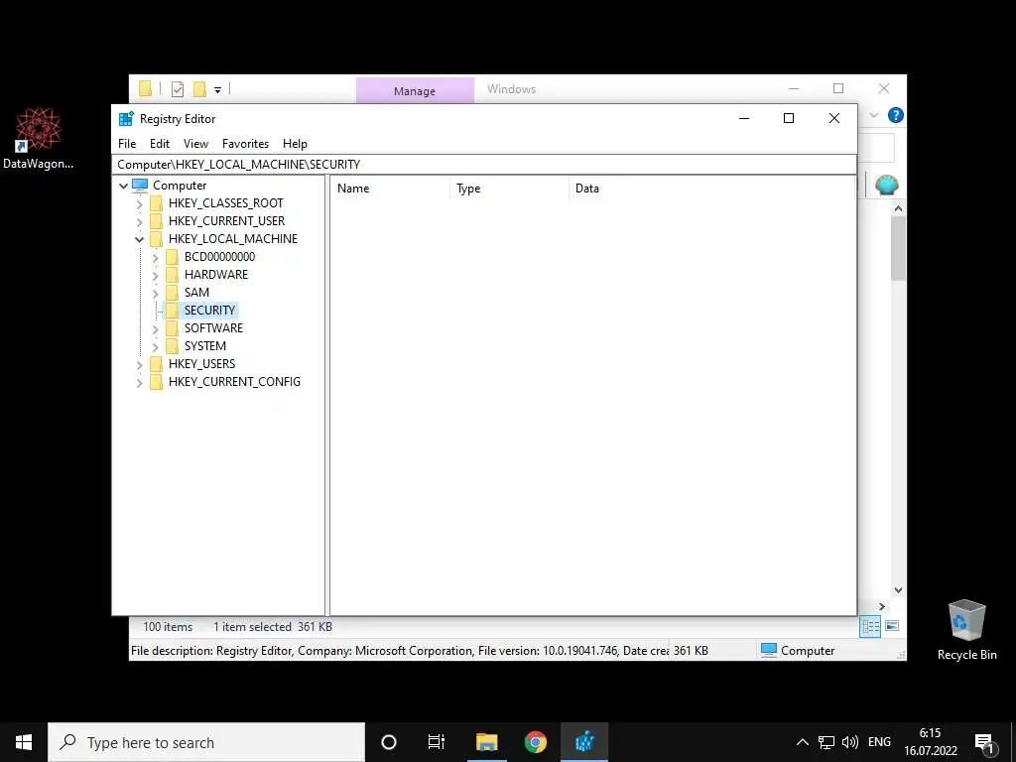Select the HKEY_USERS key label
This screenshot has height=762, width=1016.
(x=202, y=364)
